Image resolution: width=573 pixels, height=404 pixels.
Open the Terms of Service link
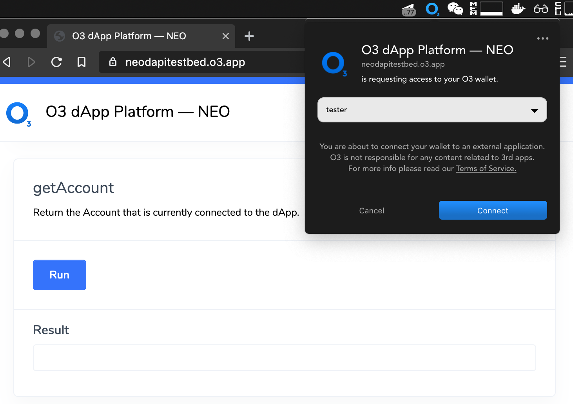(x=486, y=169)
